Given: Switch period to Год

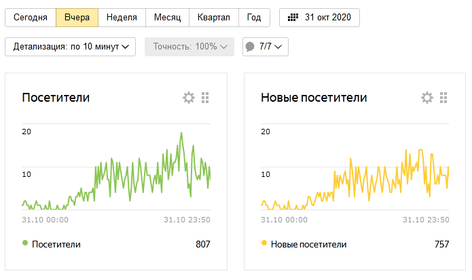Looking at the screenshot, I should click(x=254, y=18).
